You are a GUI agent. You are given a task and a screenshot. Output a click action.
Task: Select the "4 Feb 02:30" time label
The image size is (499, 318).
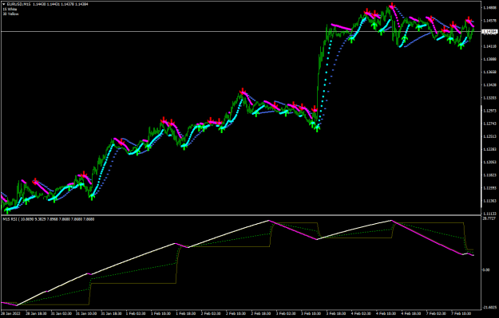362,313
